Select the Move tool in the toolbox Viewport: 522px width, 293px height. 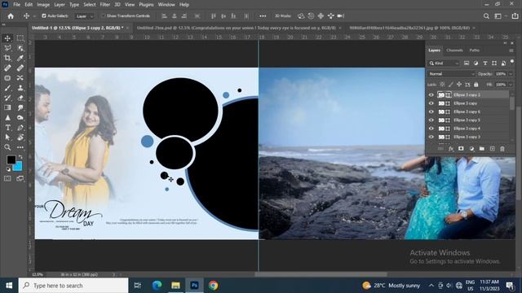click(7, 38)
